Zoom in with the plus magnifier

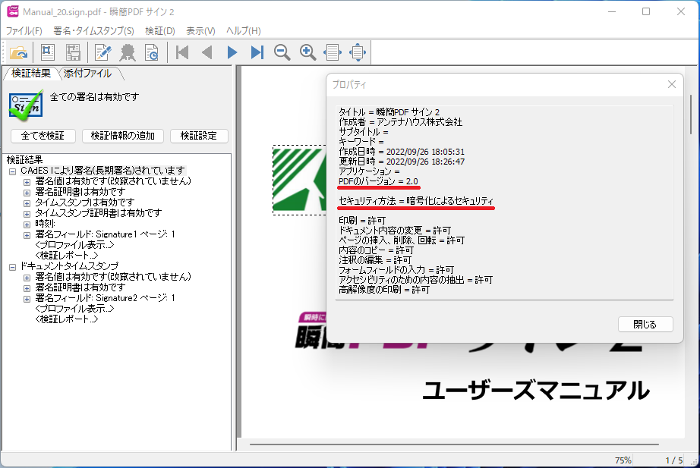point(307,52)
